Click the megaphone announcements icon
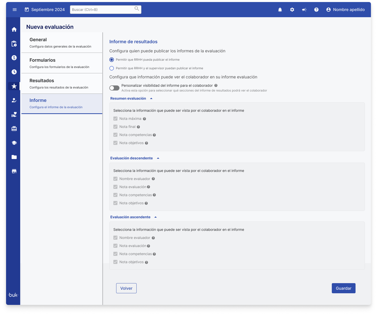Screen dimensions: 377x315 [304, 10]
